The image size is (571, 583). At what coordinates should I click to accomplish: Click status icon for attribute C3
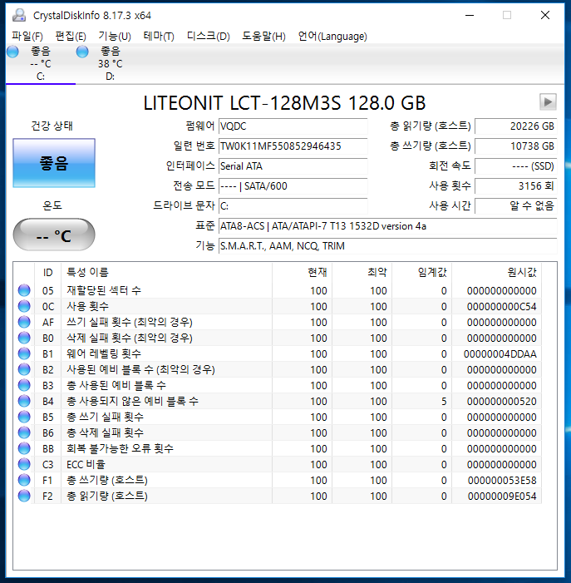click(x=24, y=464)
